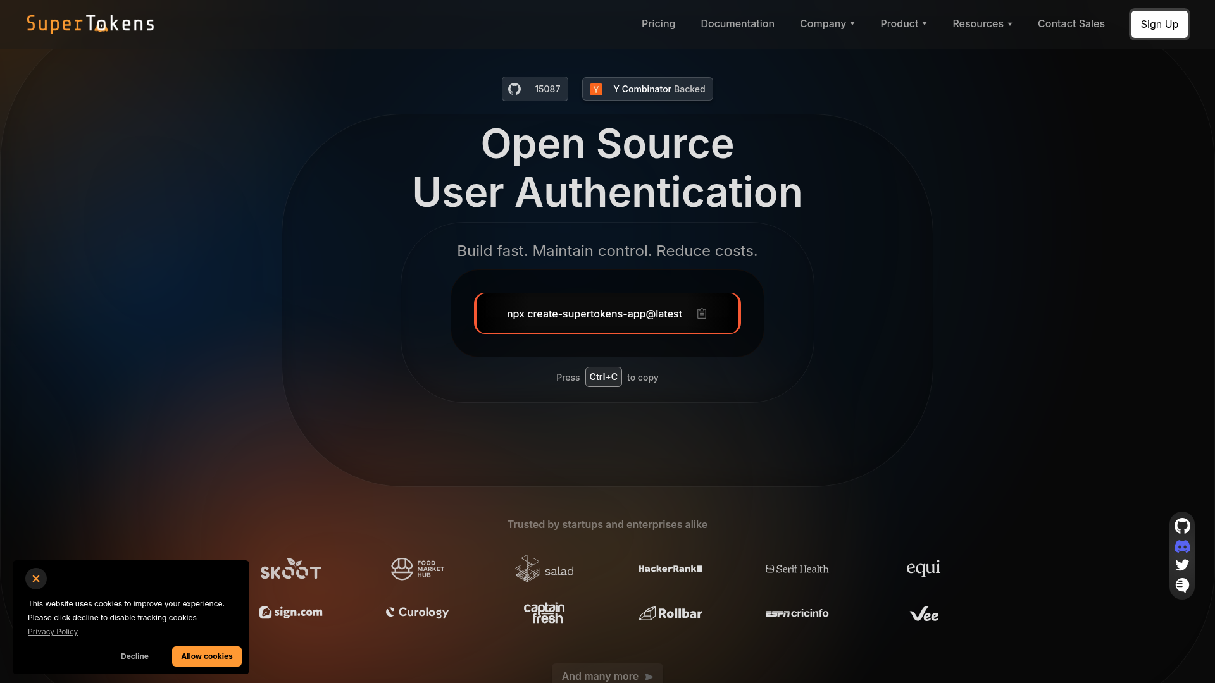The height and width of the screenshot is (683, 1215).
Task: Click the Vee logo
Action: pos(924,614)
